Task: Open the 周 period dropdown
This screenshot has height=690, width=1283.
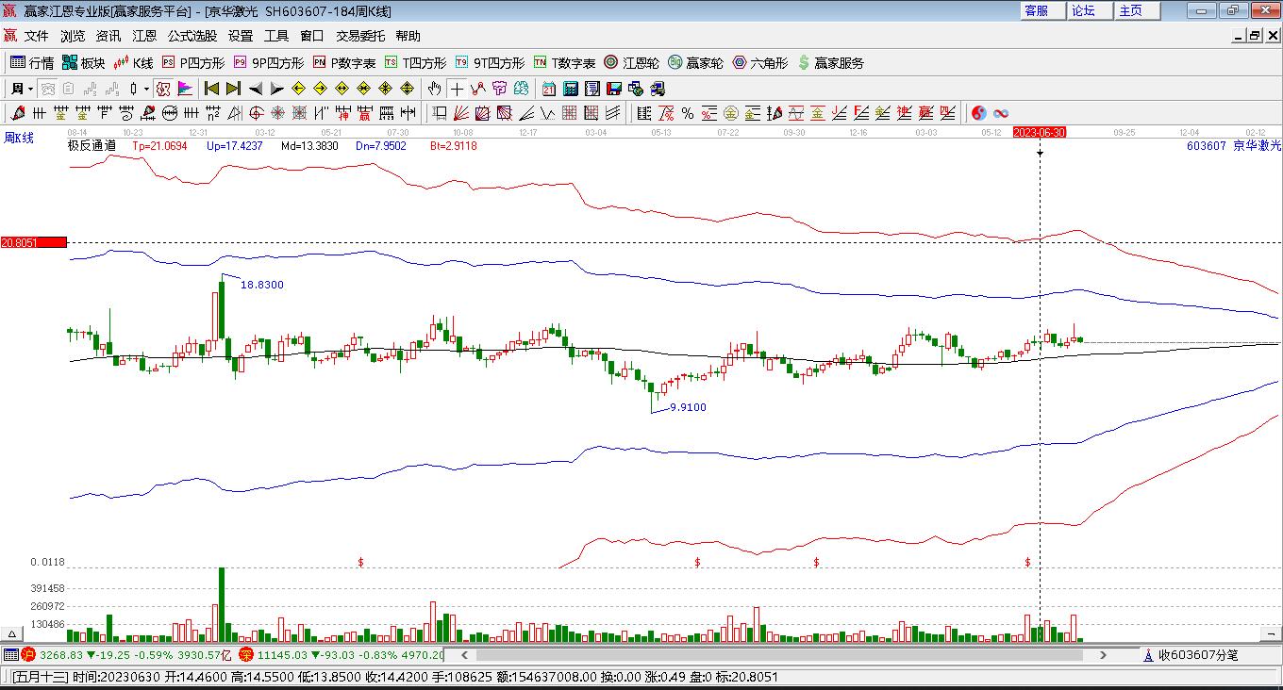Action: pos(22,89)
